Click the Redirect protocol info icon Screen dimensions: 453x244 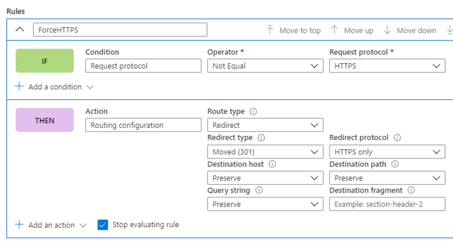click(397, 138)
